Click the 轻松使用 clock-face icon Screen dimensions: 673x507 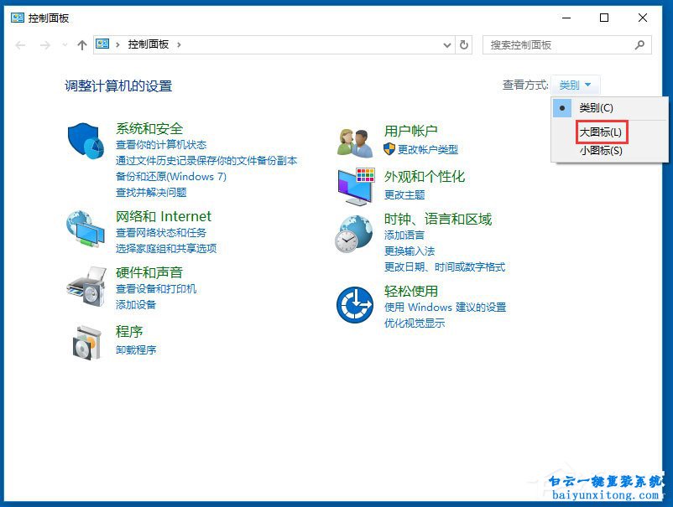pyautogui.click(x=355, y=306)
